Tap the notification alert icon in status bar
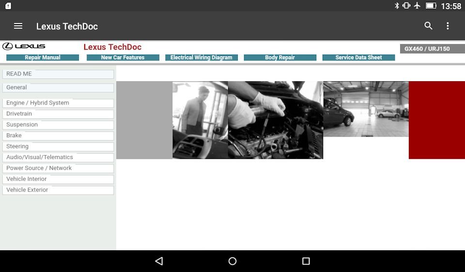The image size is (465, 272). pyautogui.click(x=8, y=6)
